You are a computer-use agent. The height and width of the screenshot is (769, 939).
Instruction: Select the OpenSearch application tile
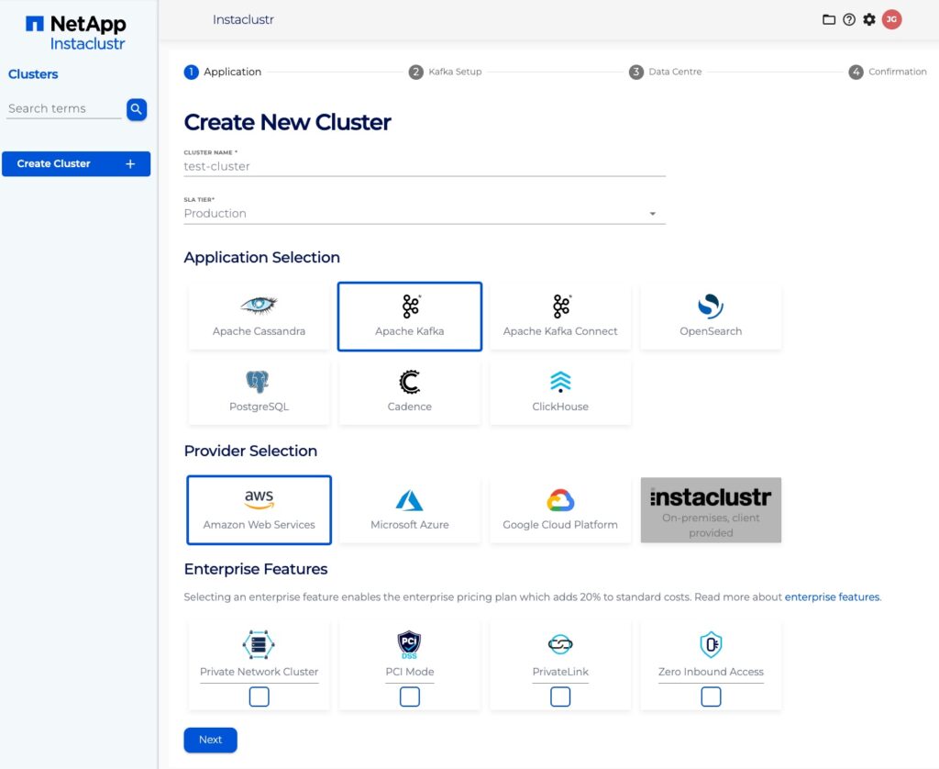pos(711,317)
